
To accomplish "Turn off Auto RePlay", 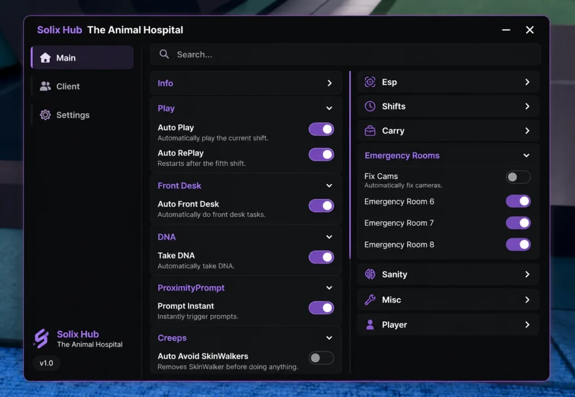I will tap(321, 154).
